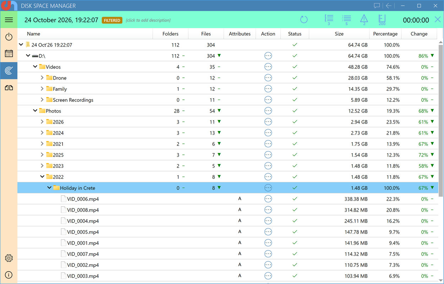Open action menu for Videos row

[x=268, y=67]
